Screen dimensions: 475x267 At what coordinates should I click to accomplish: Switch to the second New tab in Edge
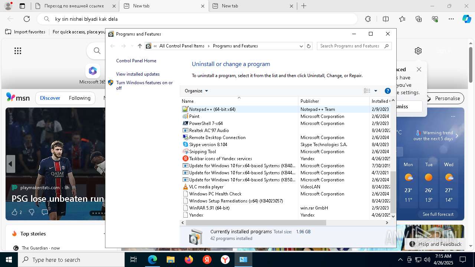point(252,6)
